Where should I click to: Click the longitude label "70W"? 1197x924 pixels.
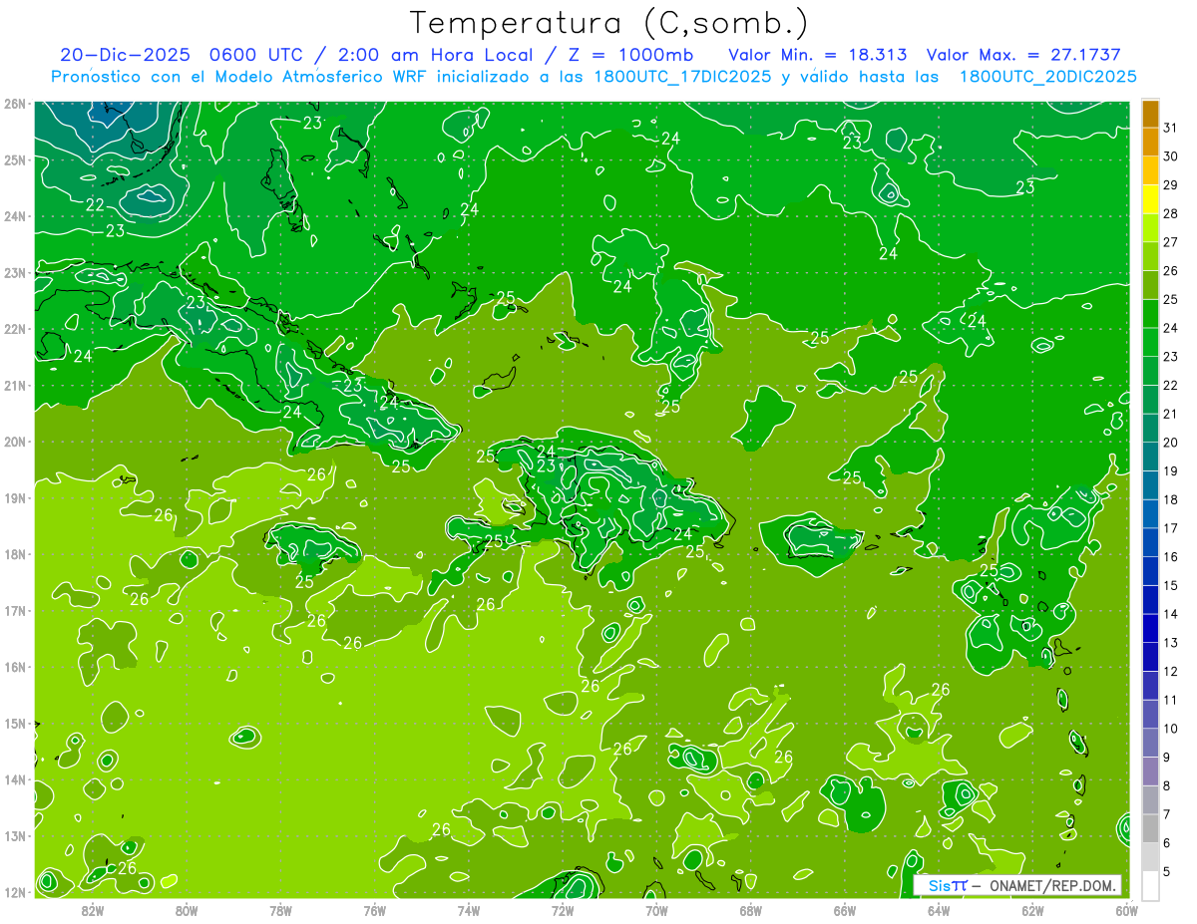[655, 909]
